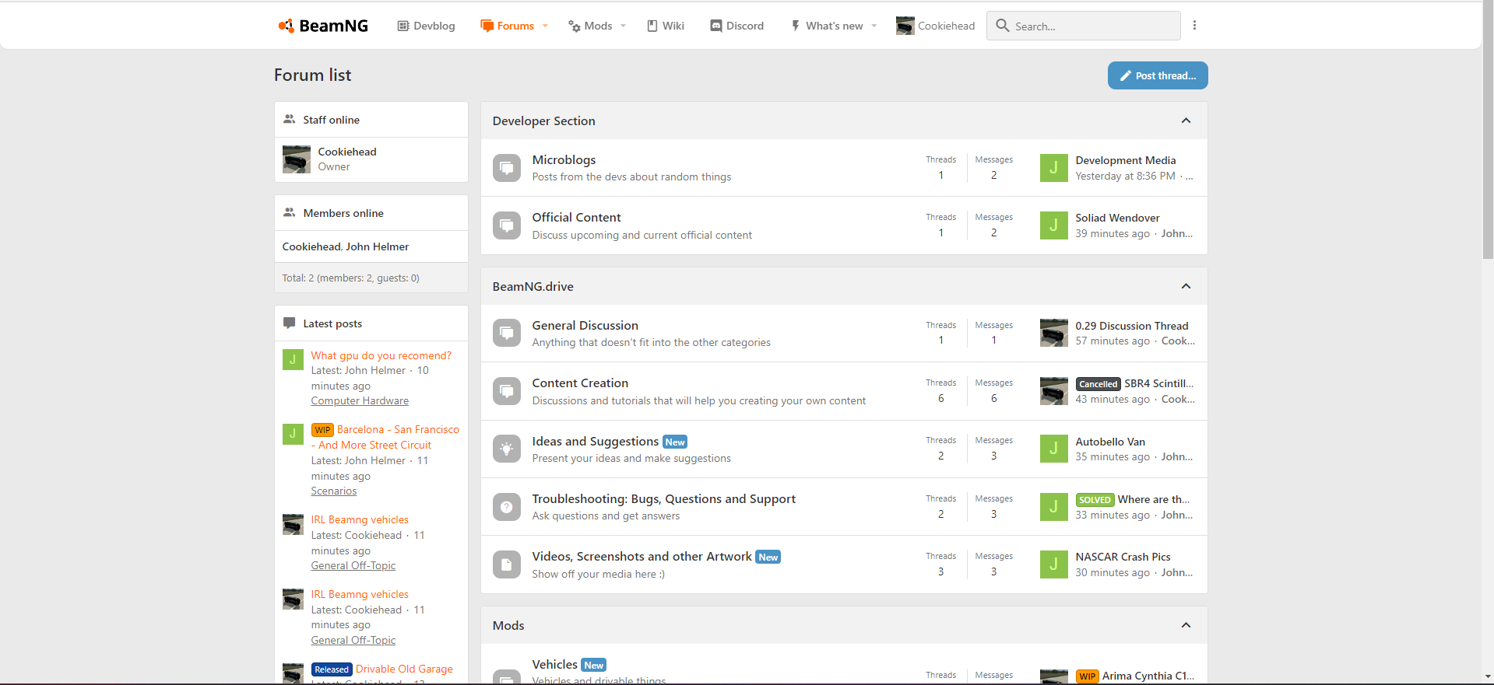Screen dimensions: 1494x685
Task: Open the Microblogs forum icon
Action: pyautogui.click(x=507, y=168)
